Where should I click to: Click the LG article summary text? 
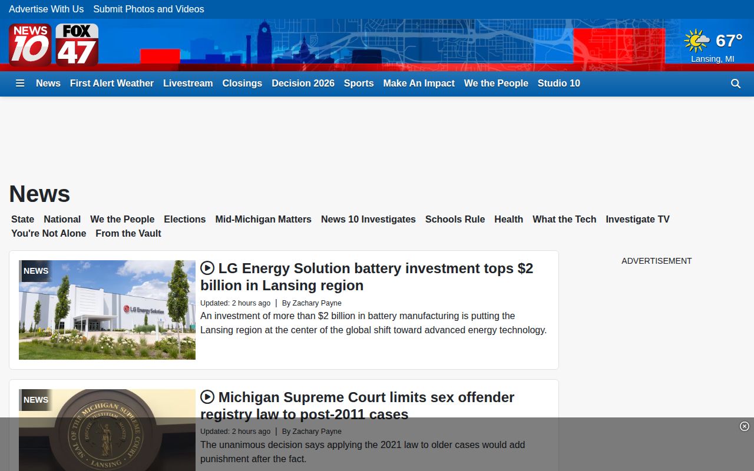[x=373, y=323]
